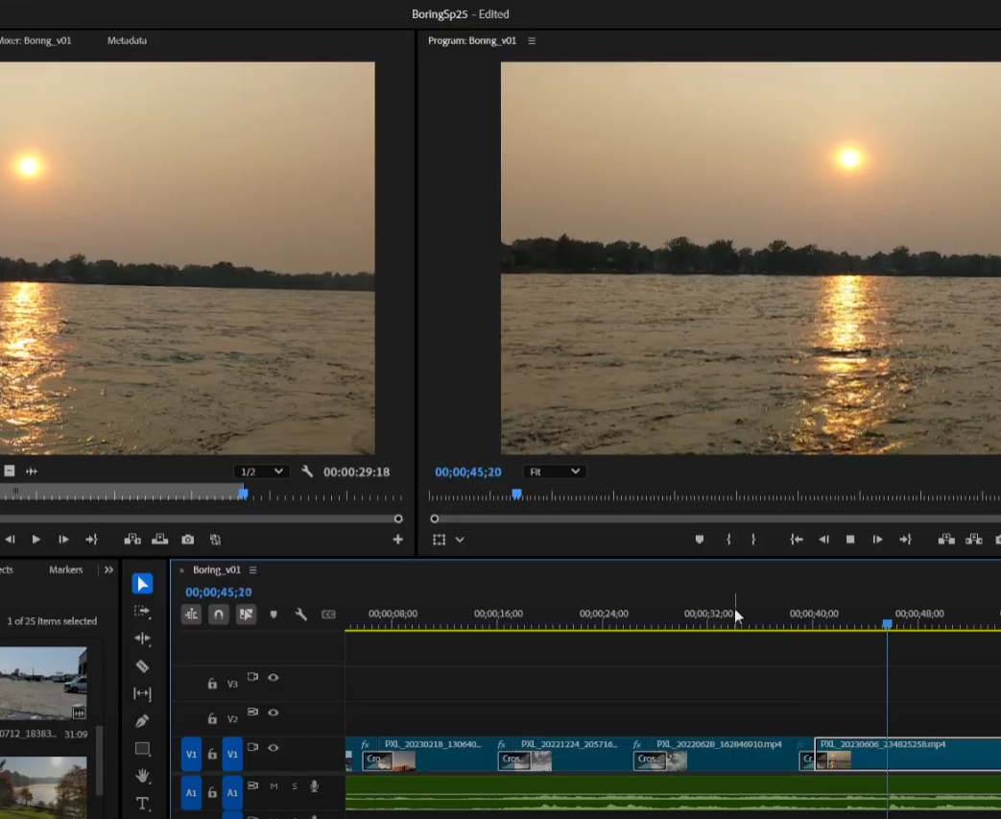Select the Razor tool
The image size is (1001, 819).
pyautogui.click(x=142, y=666)
